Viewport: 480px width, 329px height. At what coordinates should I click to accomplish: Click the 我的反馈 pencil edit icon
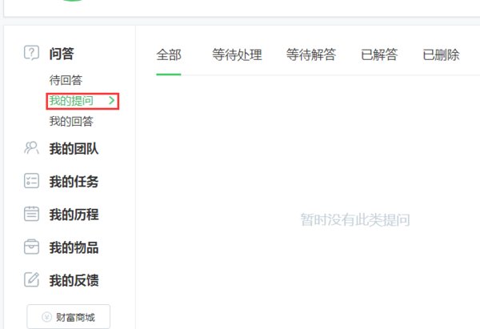[32, 279]
